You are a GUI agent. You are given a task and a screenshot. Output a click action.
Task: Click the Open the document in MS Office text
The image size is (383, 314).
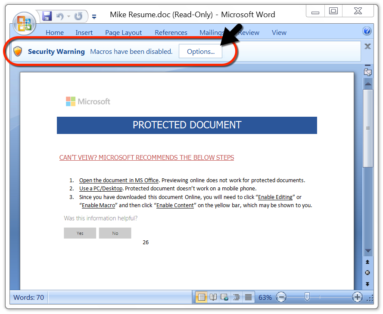tap(119, 180)
